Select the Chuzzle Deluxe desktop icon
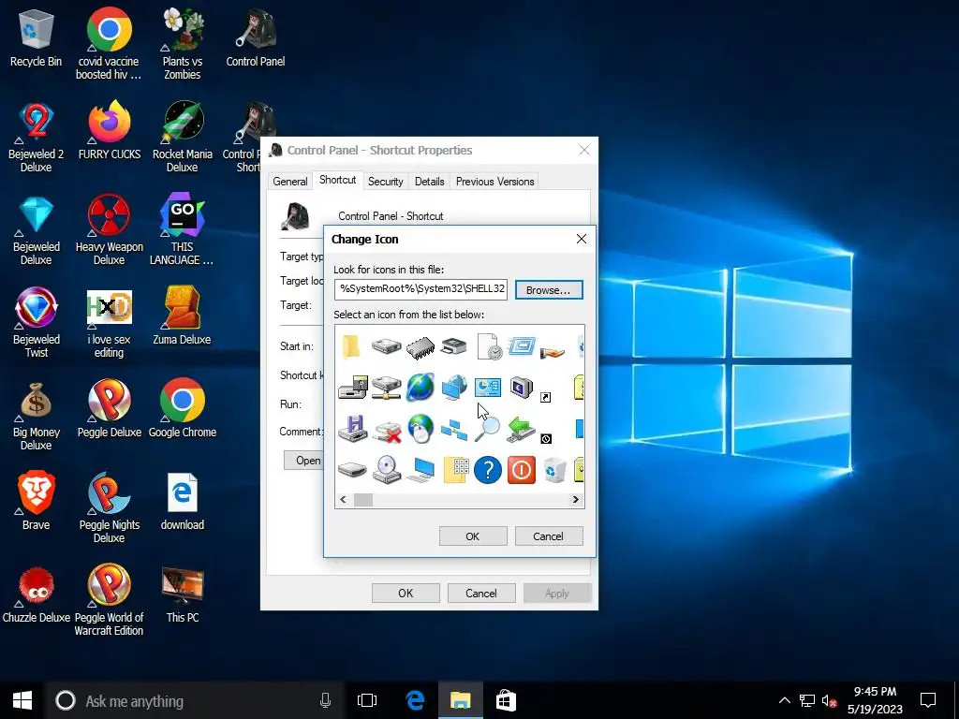This screenshot has width=959, height=719. tap(36, 594)
